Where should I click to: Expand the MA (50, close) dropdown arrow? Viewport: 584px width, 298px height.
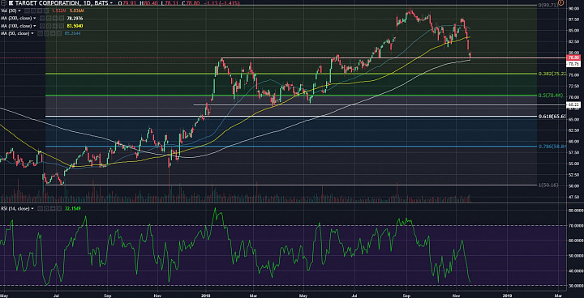pos(32,33)
